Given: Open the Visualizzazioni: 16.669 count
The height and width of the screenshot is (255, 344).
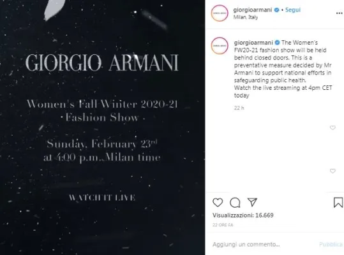Looking at the screenshot, I should 243,215.
